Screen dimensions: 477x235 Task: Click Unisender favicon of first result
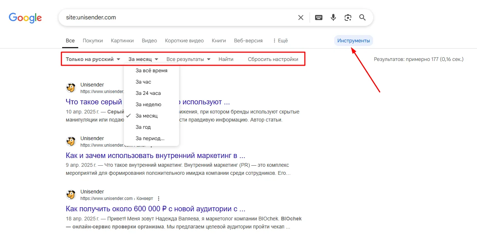tap(71, 88)
